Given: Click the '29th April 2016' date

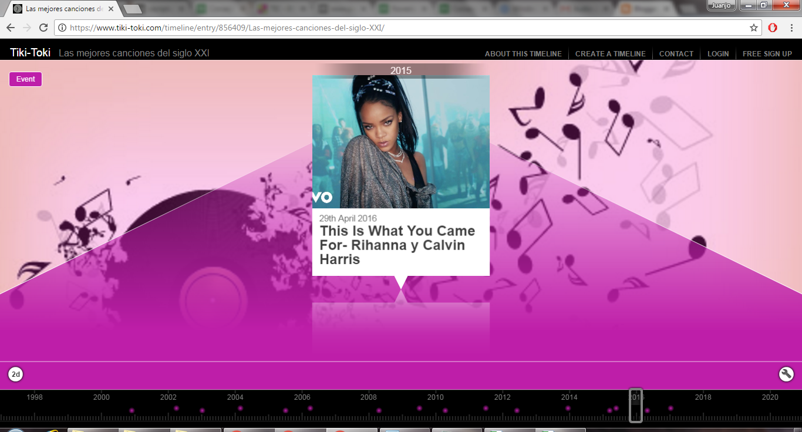Looking at the screenshot, I should [x=348, y=218].
